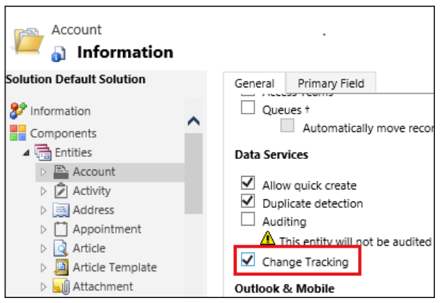Expand the Account entity tree node

click(43, 172)
